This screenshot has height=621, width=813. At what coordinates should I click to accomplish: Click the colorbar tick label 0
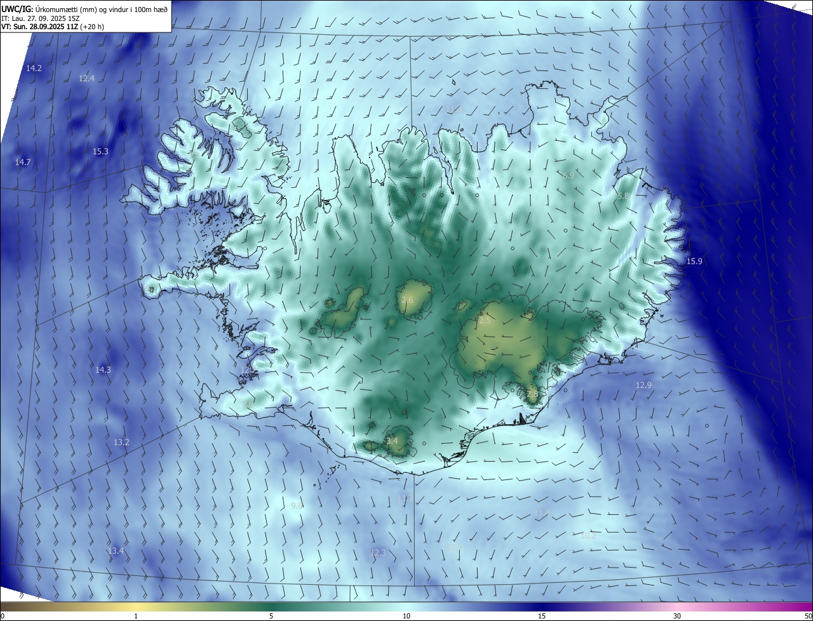pyautogui.click(x=2, y=617)
